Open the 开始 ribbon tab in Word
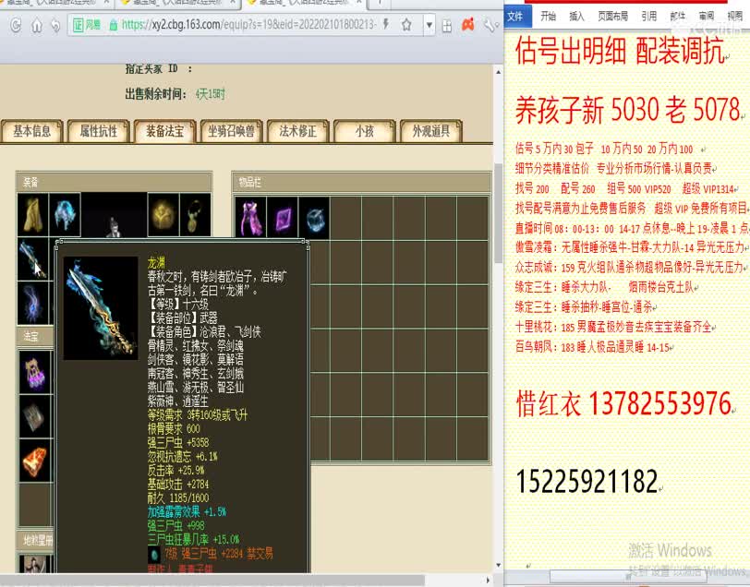 tap(548, 17)
